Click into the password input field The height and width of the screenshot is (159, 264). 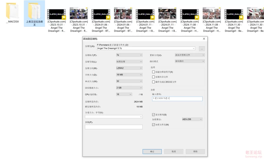coord(177,99)
